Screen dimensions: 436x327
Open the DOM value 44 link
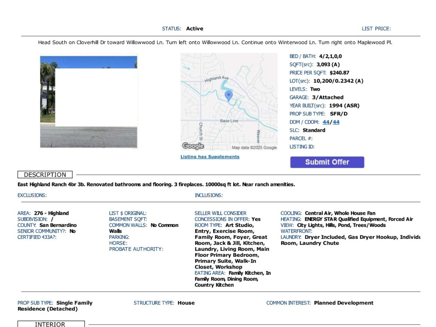click(326, 122)
